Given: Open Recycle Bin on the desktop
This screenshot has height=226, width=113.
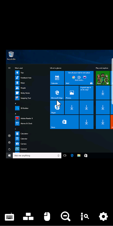Looking at the screenshot, I should pos(11,56).
